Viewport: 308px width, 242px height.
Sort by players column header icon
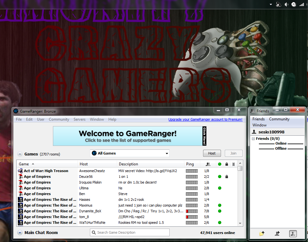208,164
